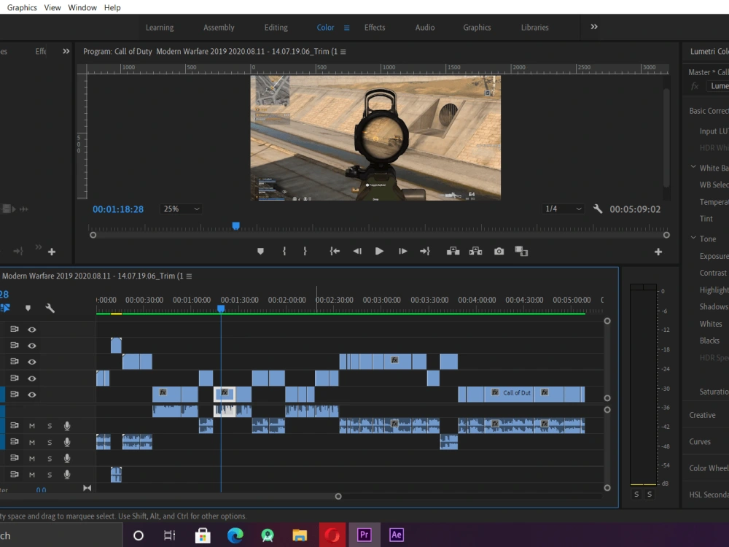
Task: Click the blue 00:01:18:28 timecode
Action: (x=118, y=209)
